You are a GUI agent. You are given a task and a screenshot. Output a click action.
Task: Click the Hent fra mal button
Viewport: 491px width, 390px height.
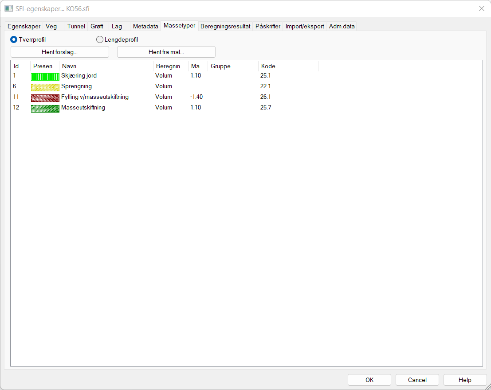166,52
